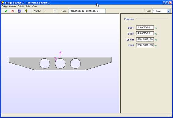This screenshot has width=173, height=118.
Task: Select the left circular hole in section
Action: (x=45, y=64)
